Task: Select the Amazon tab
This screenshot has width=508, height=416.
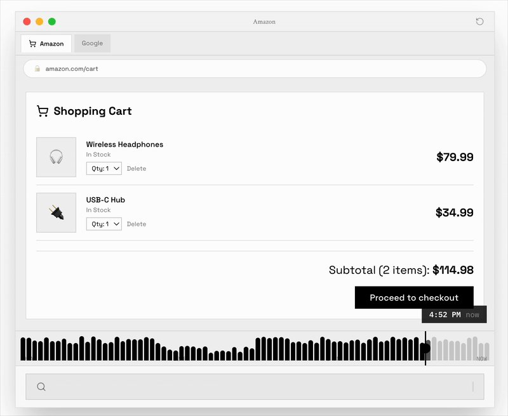Action: coord(46,43)
